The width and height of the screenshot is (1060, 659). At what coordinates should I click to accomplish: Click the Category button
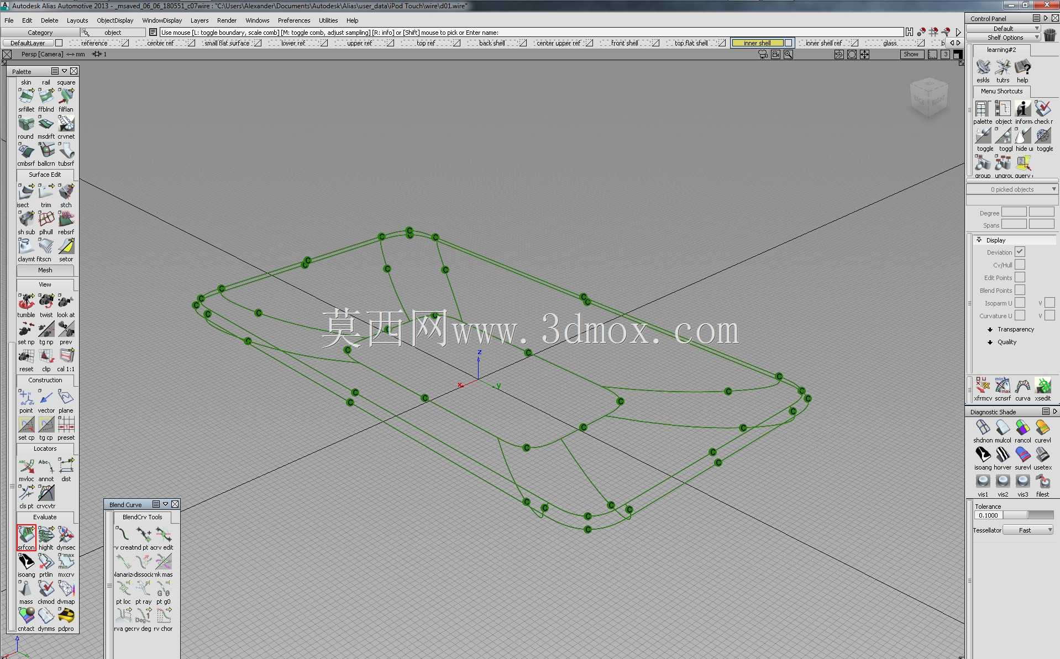pyautogui.click(x=40, y=33)
